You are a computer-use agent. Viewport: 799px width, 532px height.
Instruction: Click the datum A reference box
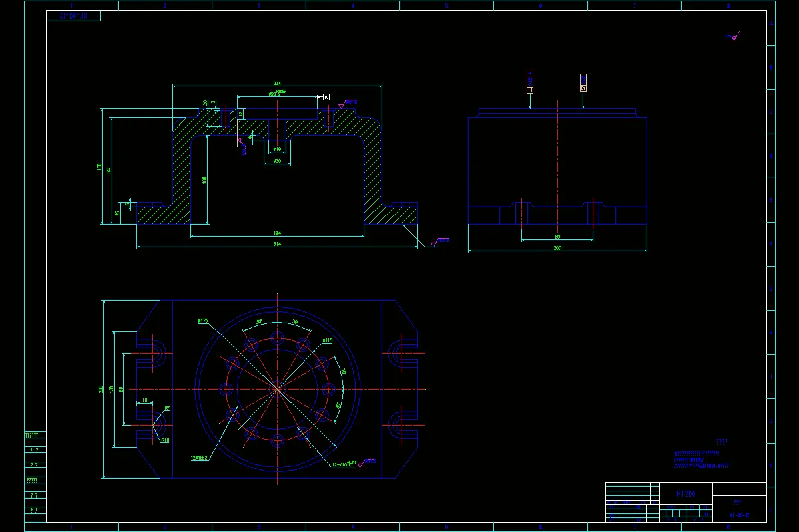[326, 97]
